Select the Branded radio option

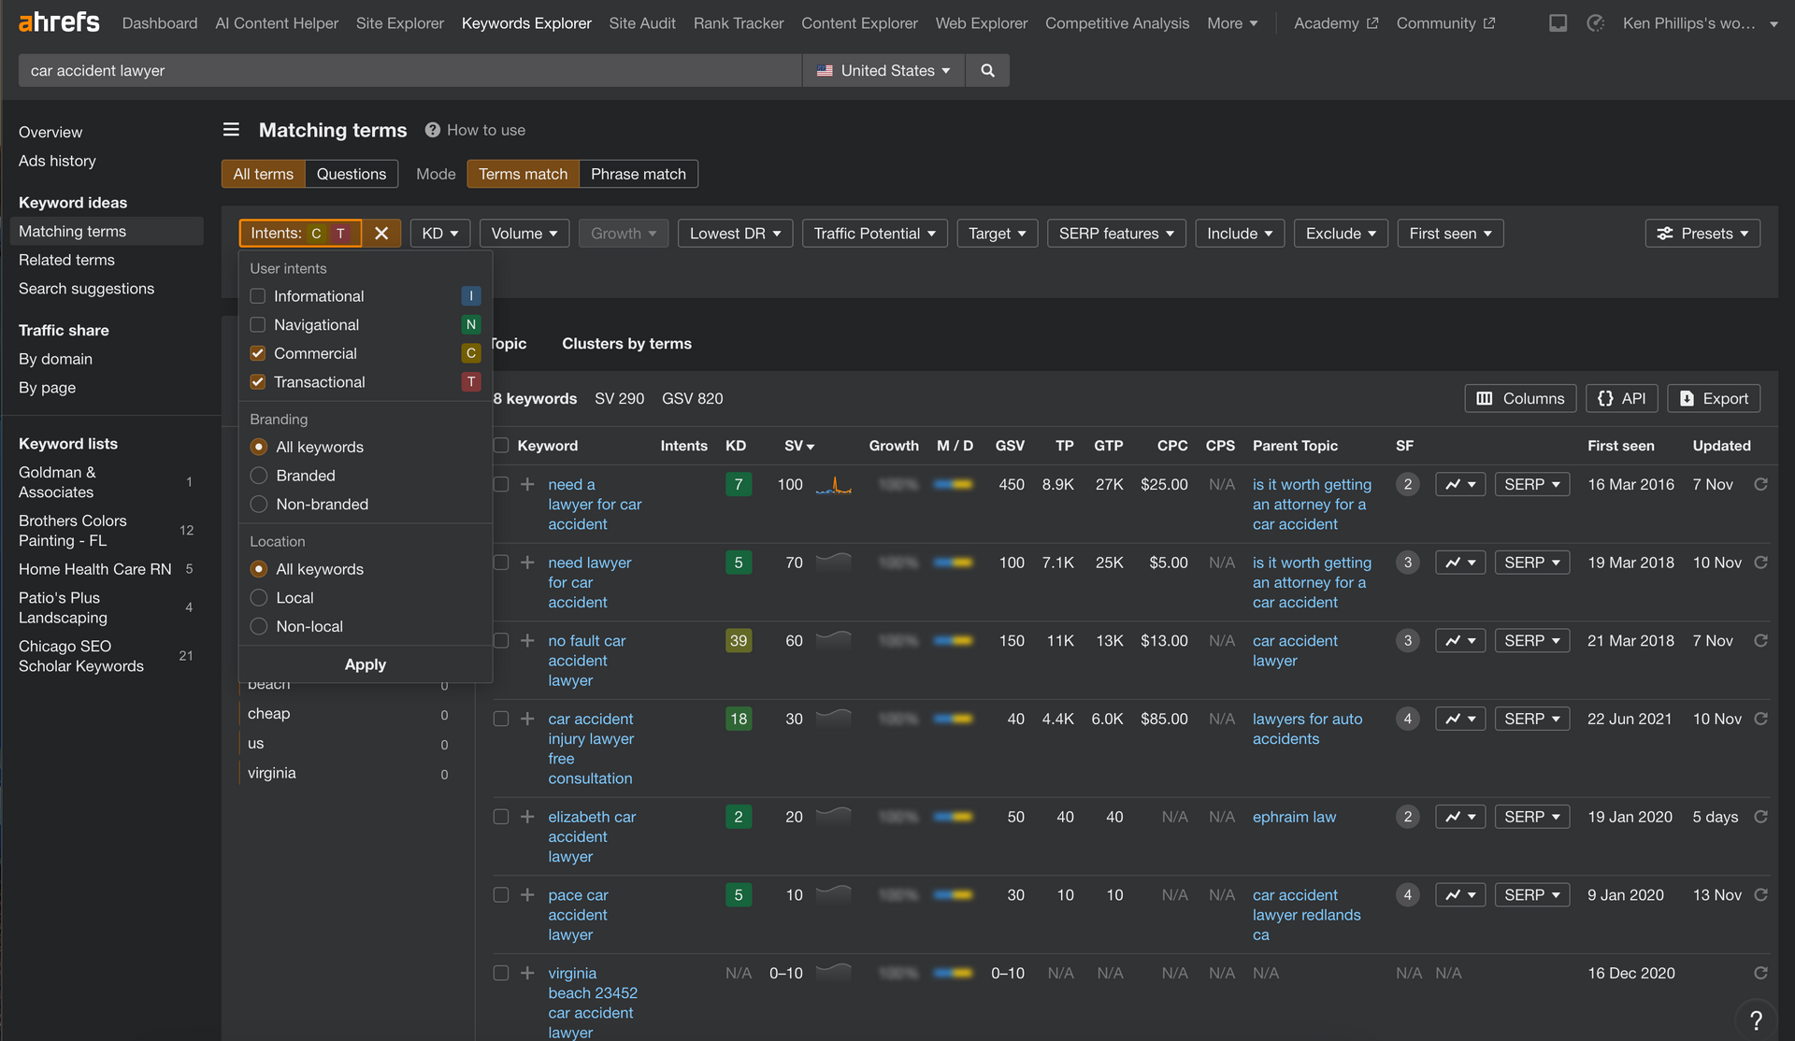pyautogui.click(x=259, y=476)
